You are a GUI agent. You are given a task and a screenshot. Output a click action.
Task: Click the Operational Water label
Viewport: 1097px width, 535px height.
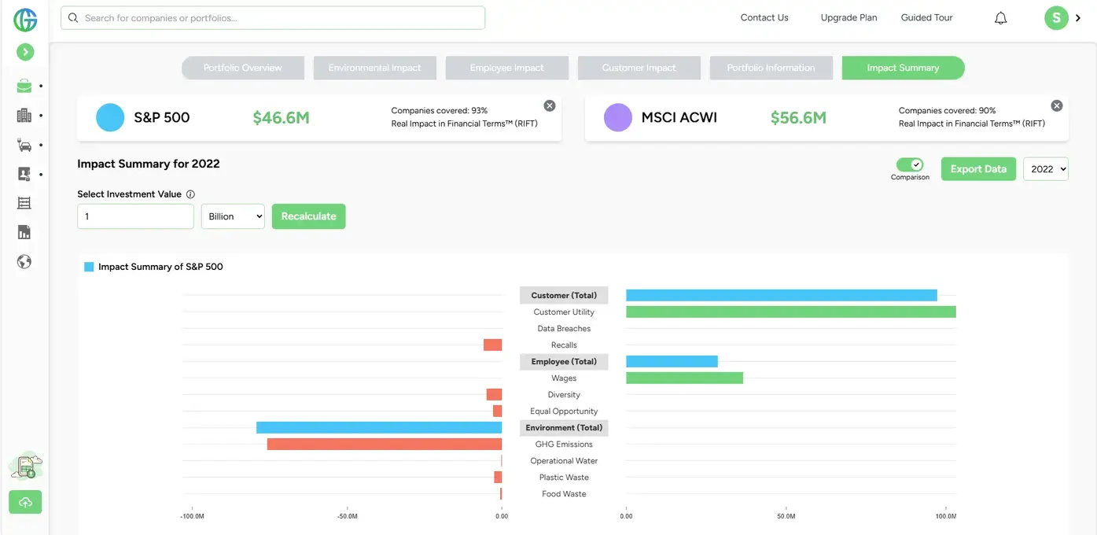coord(564,461)
